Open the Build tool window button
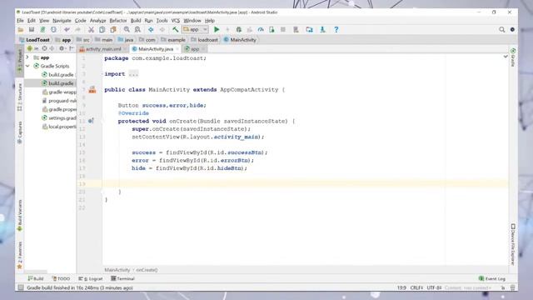The width and height of the screenshot is (533, 300). [36, 278]
